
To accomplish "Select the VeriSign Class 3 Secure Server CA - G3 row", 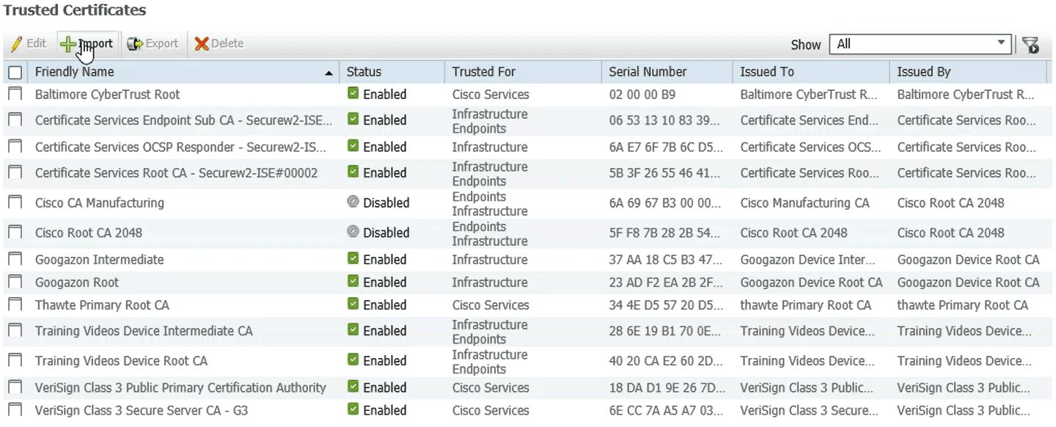I will coord(528,410).
